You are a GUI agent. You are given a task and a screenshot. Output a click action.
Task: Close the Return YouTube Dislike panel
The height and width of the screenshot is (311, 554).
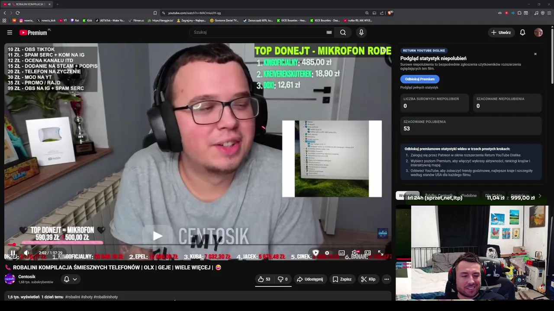(535, 54)
